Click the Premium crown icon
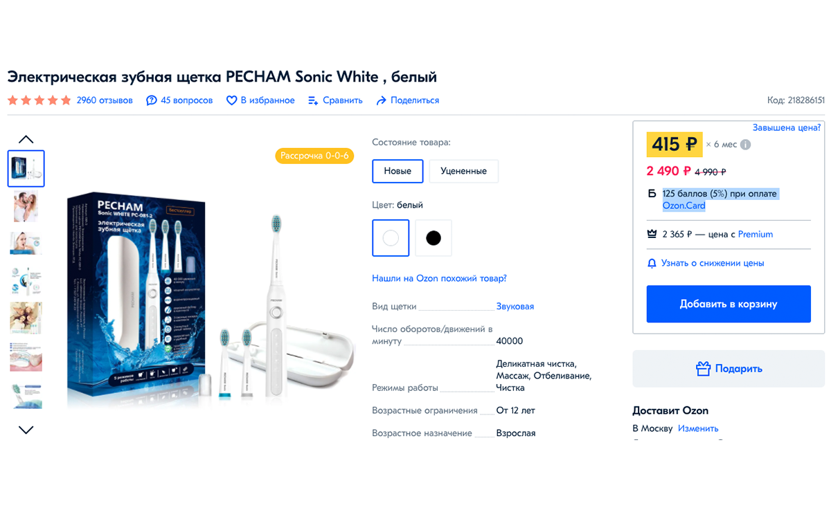831x510 pixels. [x=652, y=234]
